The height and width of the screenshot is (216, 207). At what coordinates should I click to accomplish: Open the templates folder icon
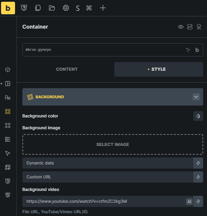[x=52, y=8]
